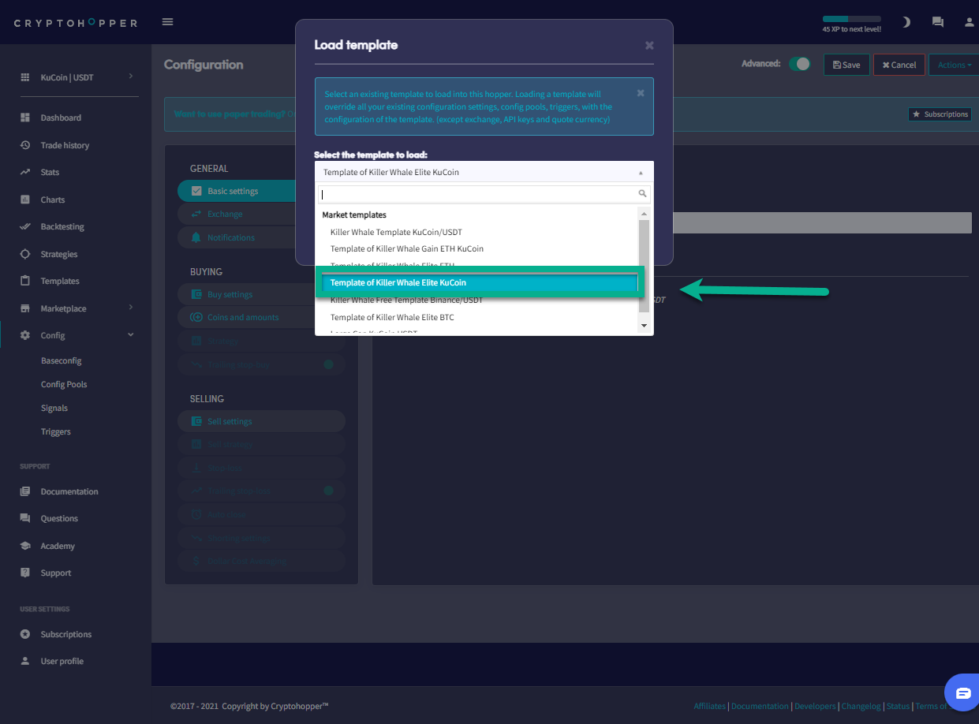
Task: Toggle the Advanced settings switch
Action: (800, 64)
